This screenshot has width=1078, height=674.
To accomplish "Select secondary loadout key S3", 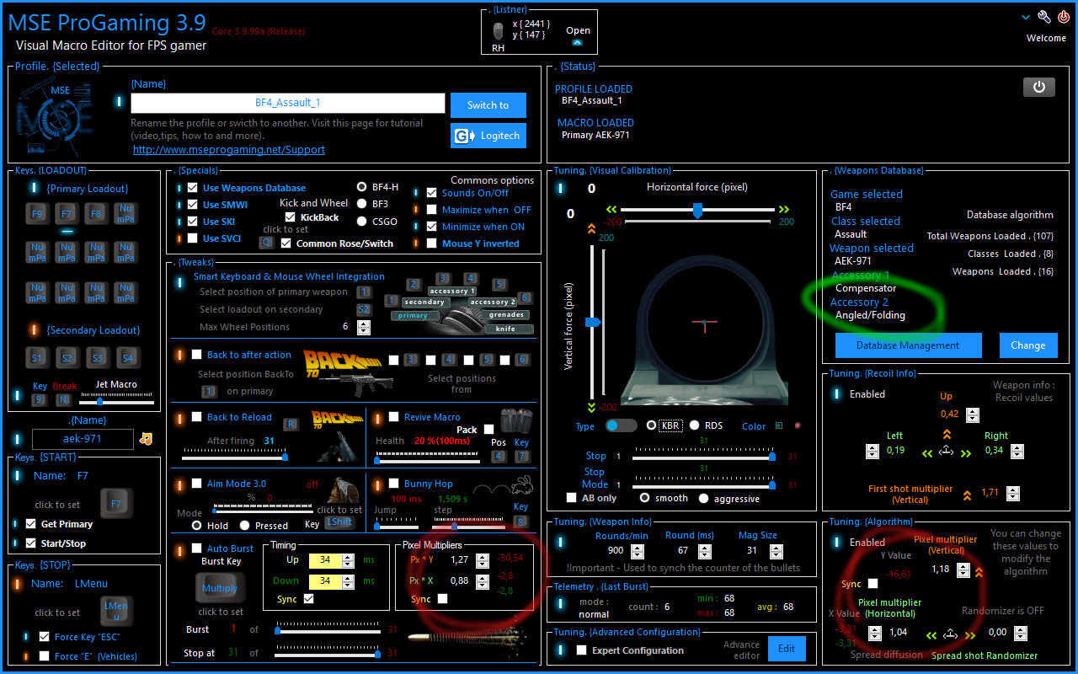I will pos(98,358).
